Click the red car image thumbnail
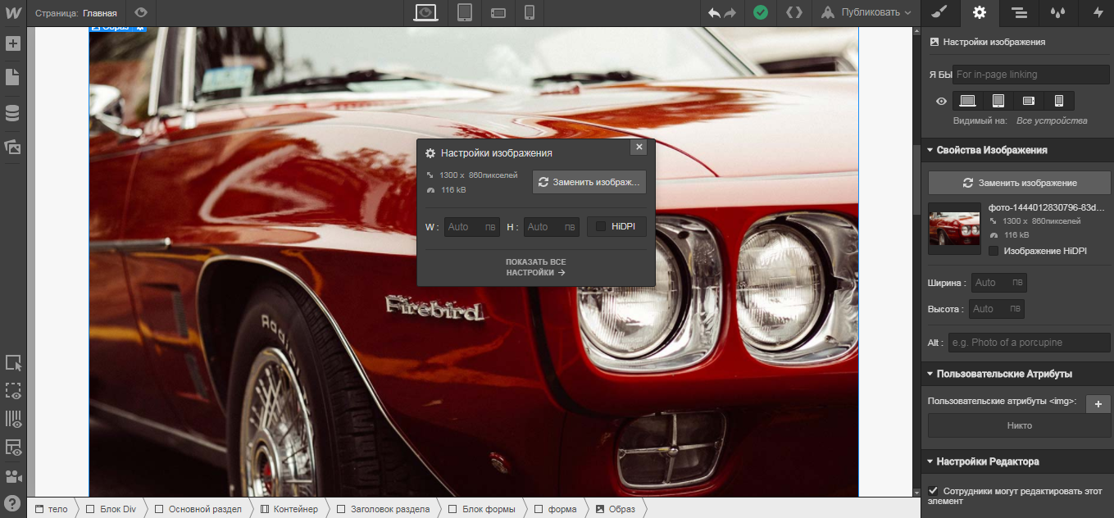Image resolution: width=1114 pixels, height=518 pixels. tap(954, 229)
